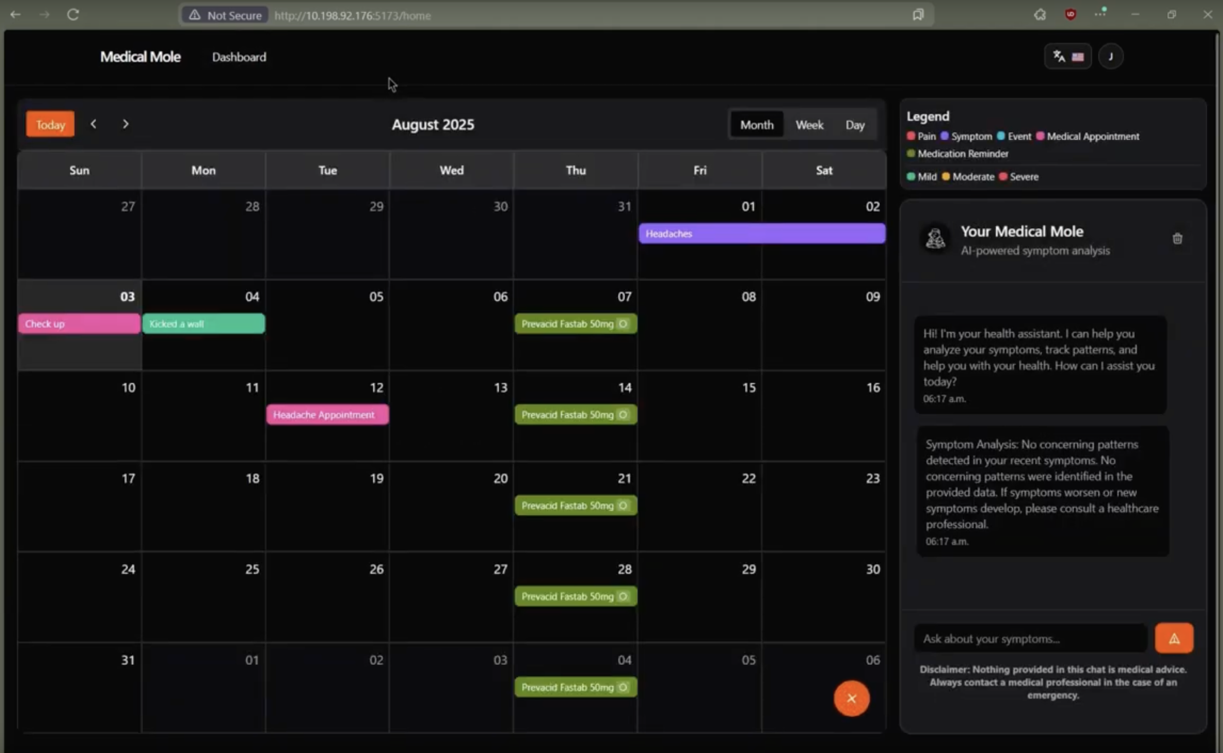The height and width of the screenshot is (753, 1223).
Task: Open the Dashboard navigation link
Action: point(239,57)
